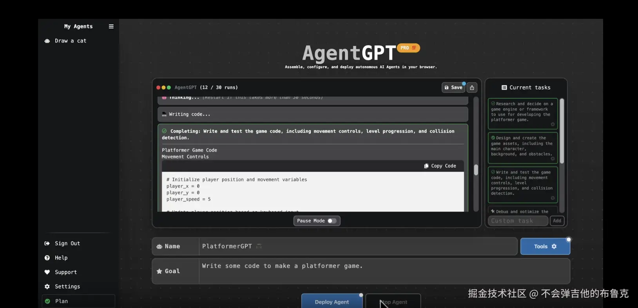Open the Draw a cat agent
Screen dimensions: 638x308
coord(71,41)
